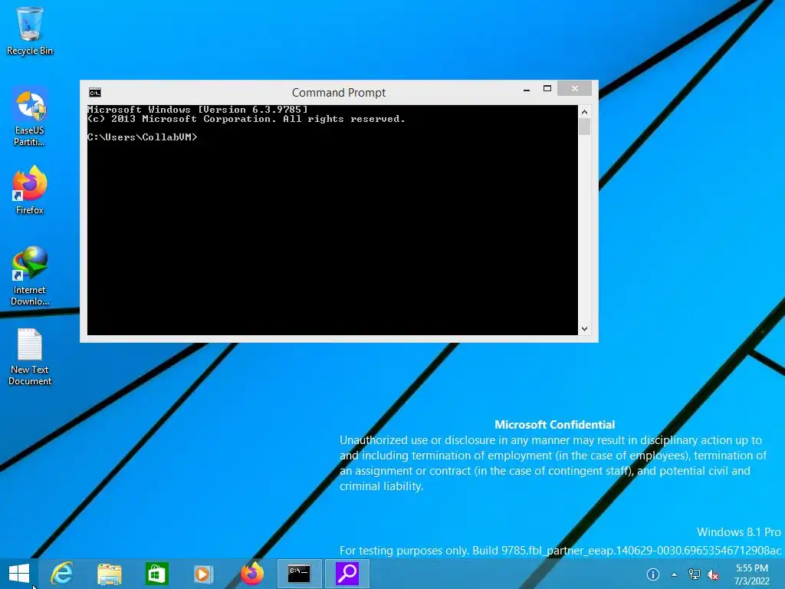
Task: Close the Command Prompt window
Action: [x=574, y=88]
